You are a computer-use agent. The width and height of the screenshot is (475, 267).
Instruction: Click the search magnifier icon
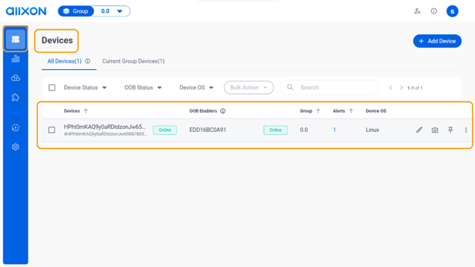tap(290, 88)
